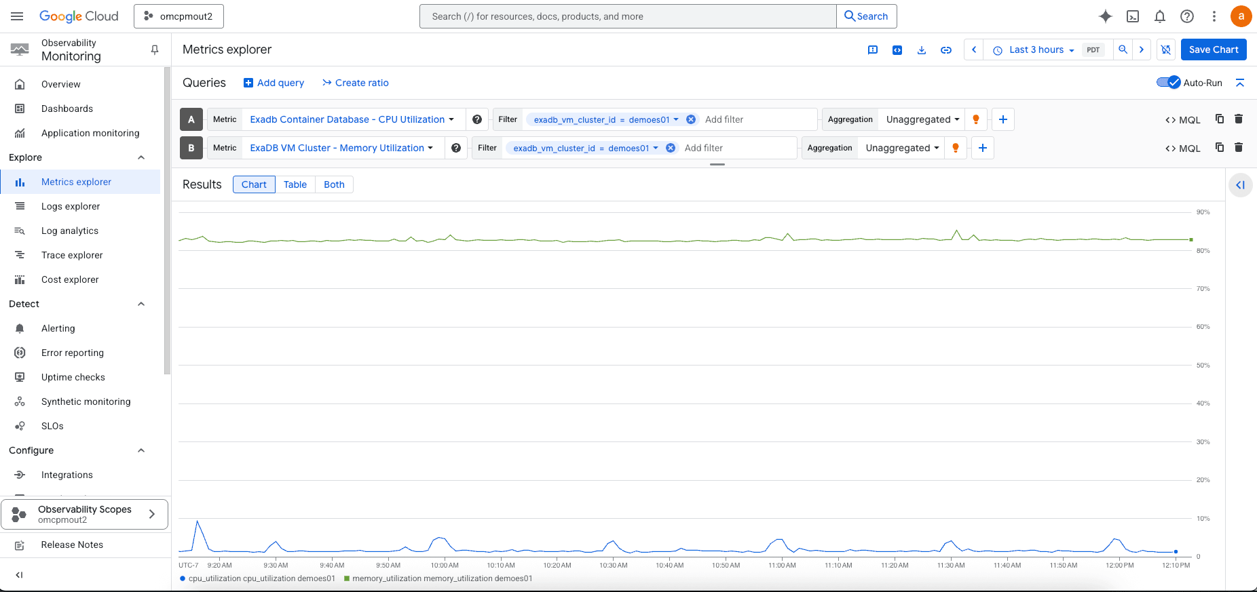Screen dimensions: 1257x592
Task: Toggle the Auto-Run switch
Action: click(x=1169, y=83)
